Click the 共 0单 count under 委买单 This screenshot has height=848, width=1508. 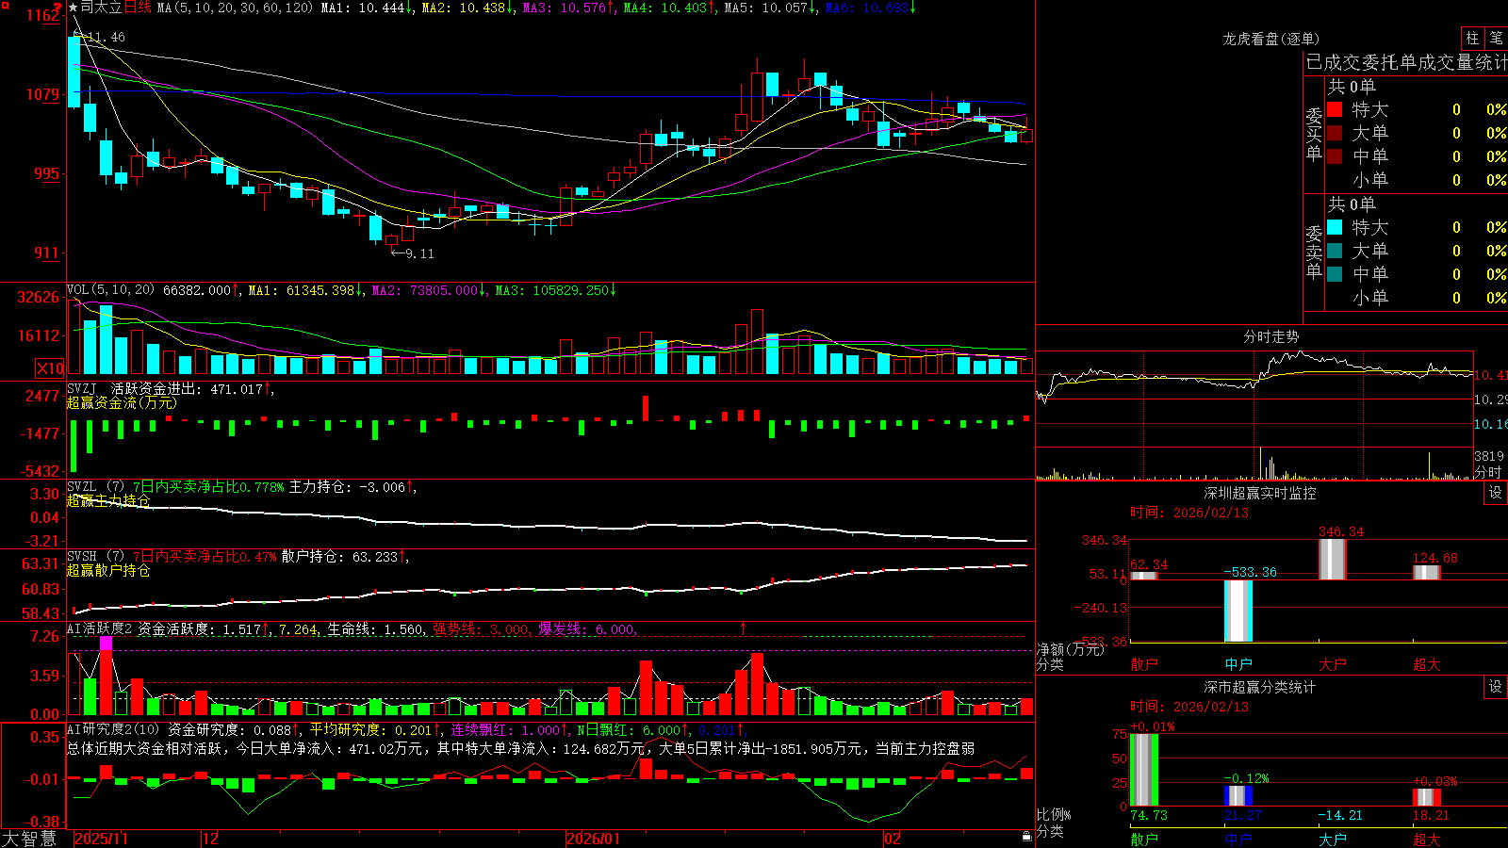1352,86
